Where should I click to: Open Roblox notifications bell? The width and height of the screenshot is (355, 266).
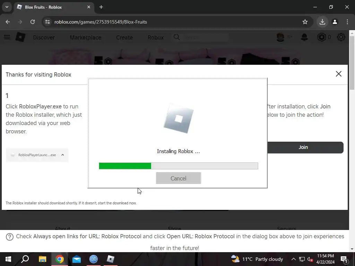pos(304,37)
